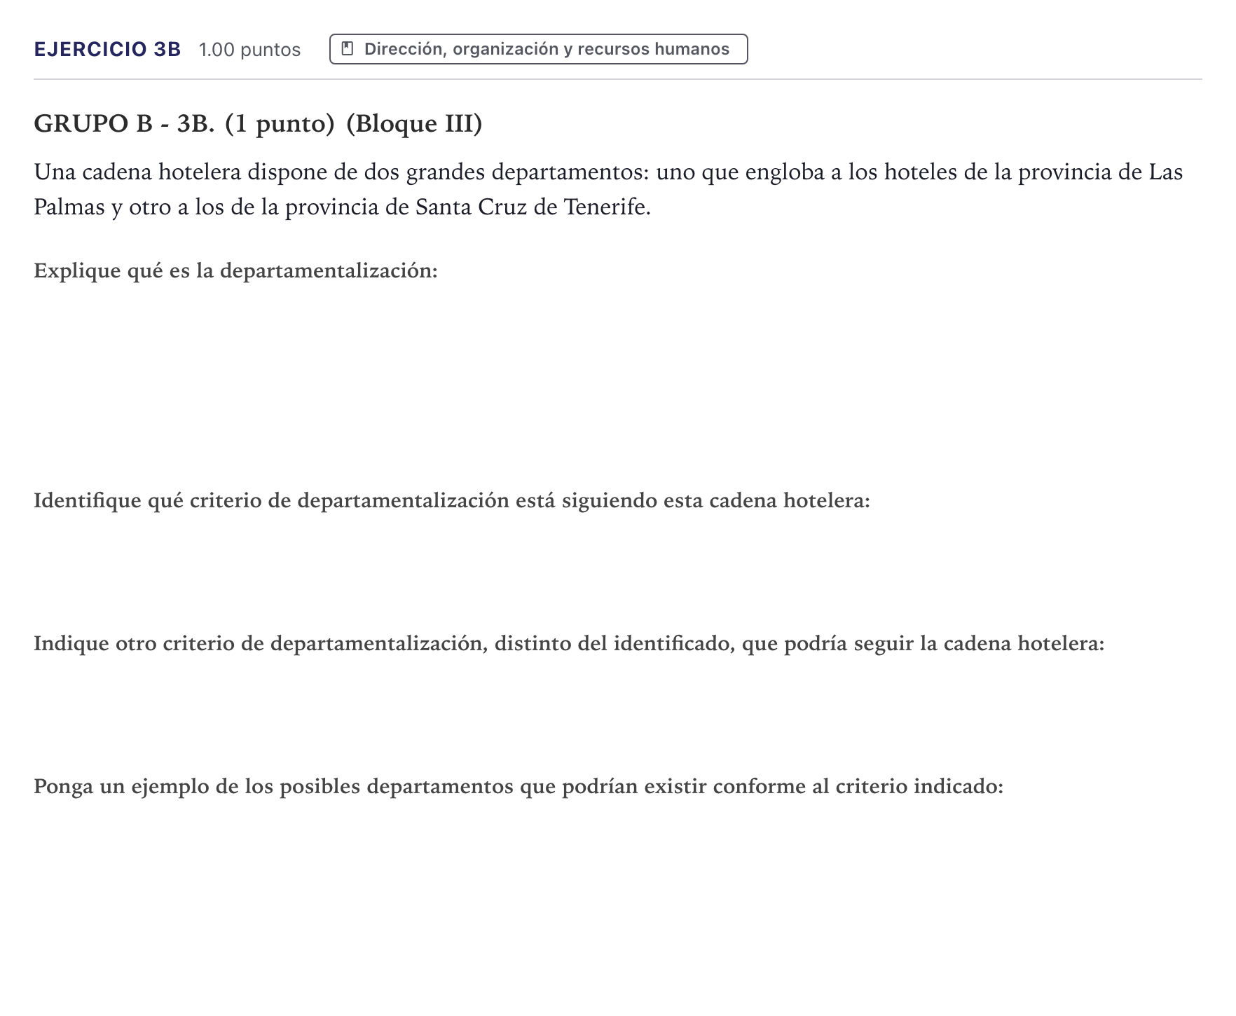
Task: Click the 'Indique otro criterio de departamentalización' prompt
Action: (x=569, y=643)
